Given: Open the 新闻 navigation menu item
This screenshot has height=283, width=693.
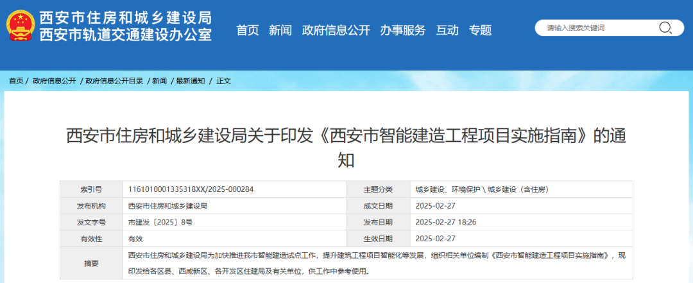Looking at the screenshot, I should [280, 30].
